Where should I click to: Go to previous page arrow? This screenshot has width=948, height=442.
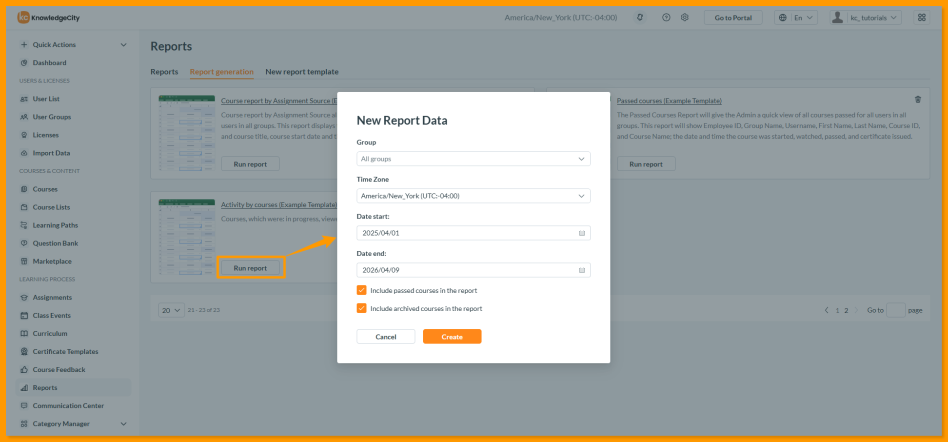coord(827,310)
